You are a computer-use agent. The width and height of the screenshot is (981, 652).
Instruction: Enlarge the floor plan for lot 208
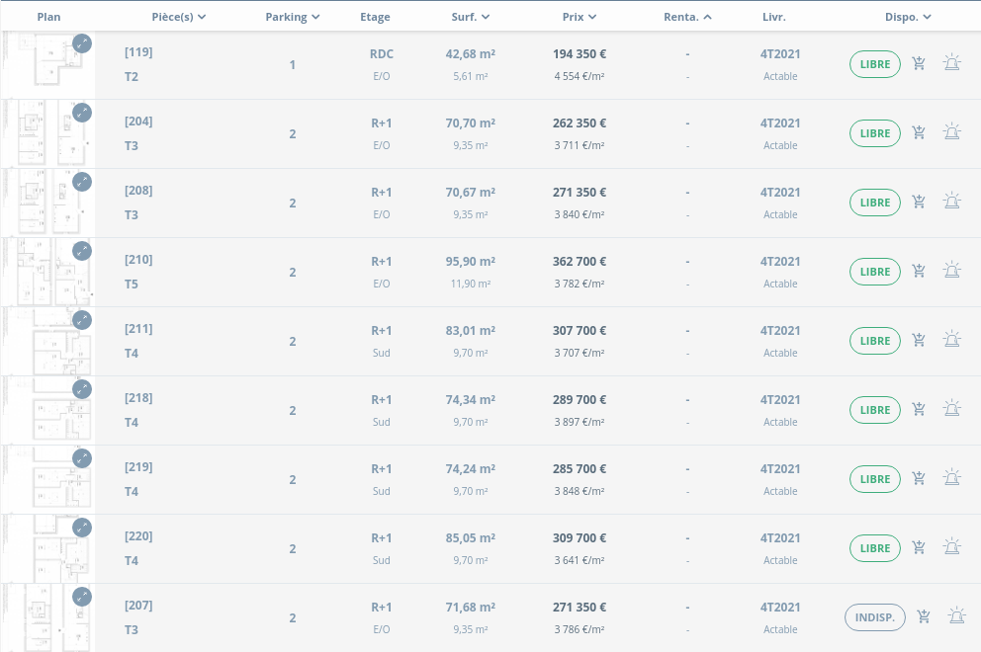(82, 182)
